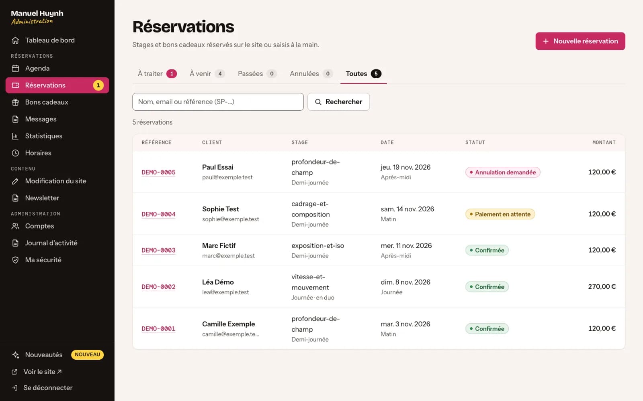This screenshot has height=401, width=643.
Task: Click the 270,00 € amount
Action: click(x=602, y=287)
